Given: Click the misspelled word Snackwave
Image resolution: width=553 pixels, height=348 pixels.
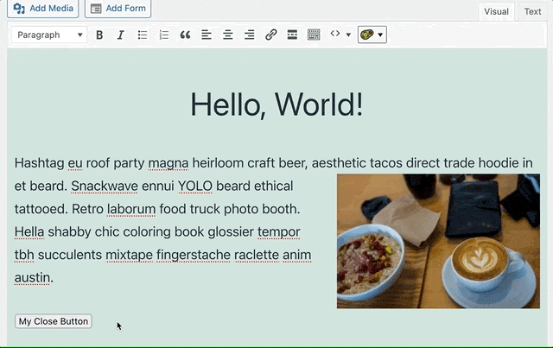Looking at the screenshot, I should [105, 186].
